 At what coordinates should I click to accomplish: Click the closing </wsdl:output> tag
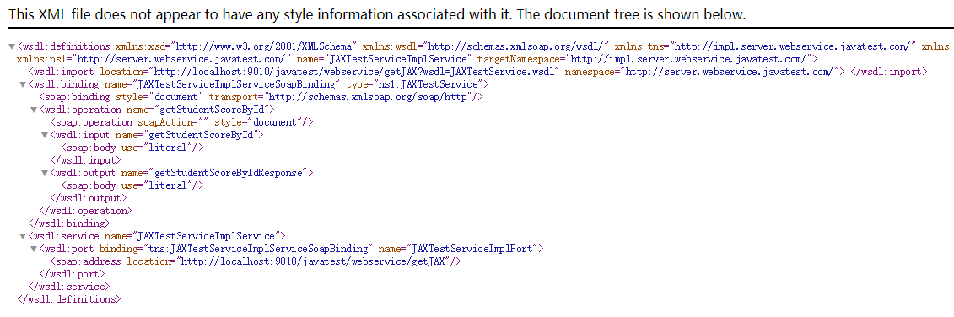(x=89, y=198)
